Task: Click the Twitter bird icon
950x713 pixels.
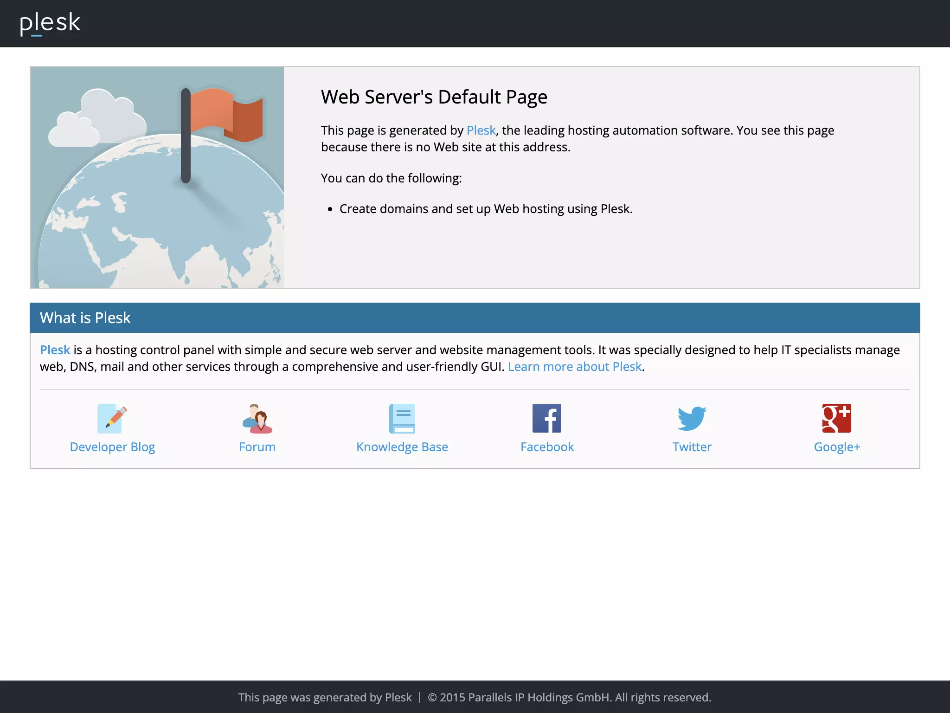Action: pos(692,418)
